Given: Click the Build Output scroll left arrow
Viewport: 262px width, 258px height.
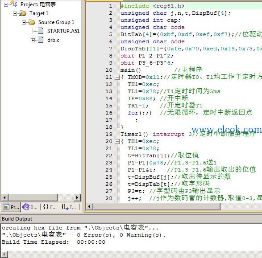Looking at the screenshot, I should 4,254.
